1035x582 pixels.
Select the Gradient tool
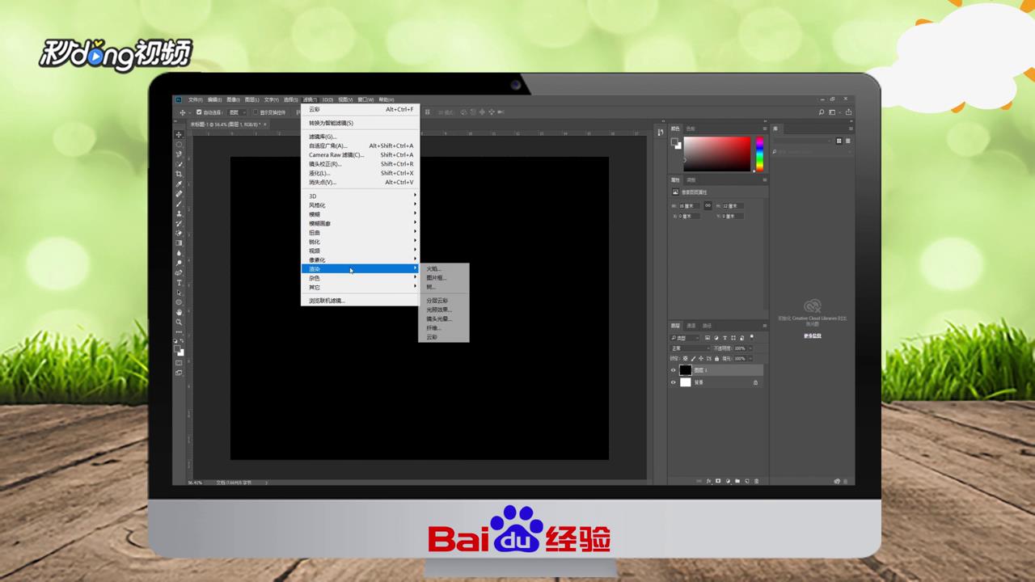tap(179, 242)
